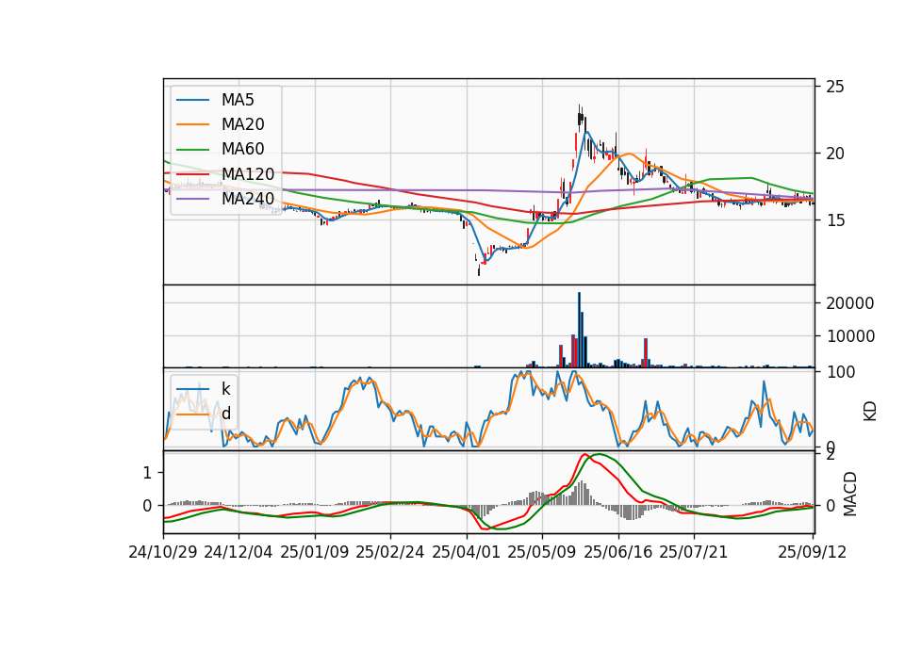Click the price axis value 25

point(835,87)
